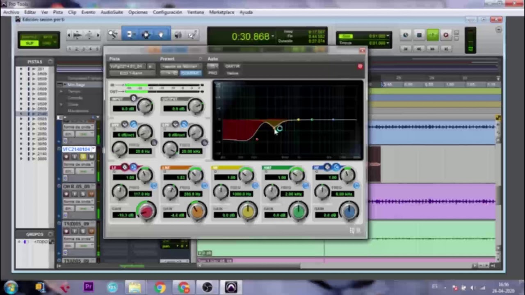525x295 pixels.
Task: Open the Windows Start menu
Action: tap(11, 287)
